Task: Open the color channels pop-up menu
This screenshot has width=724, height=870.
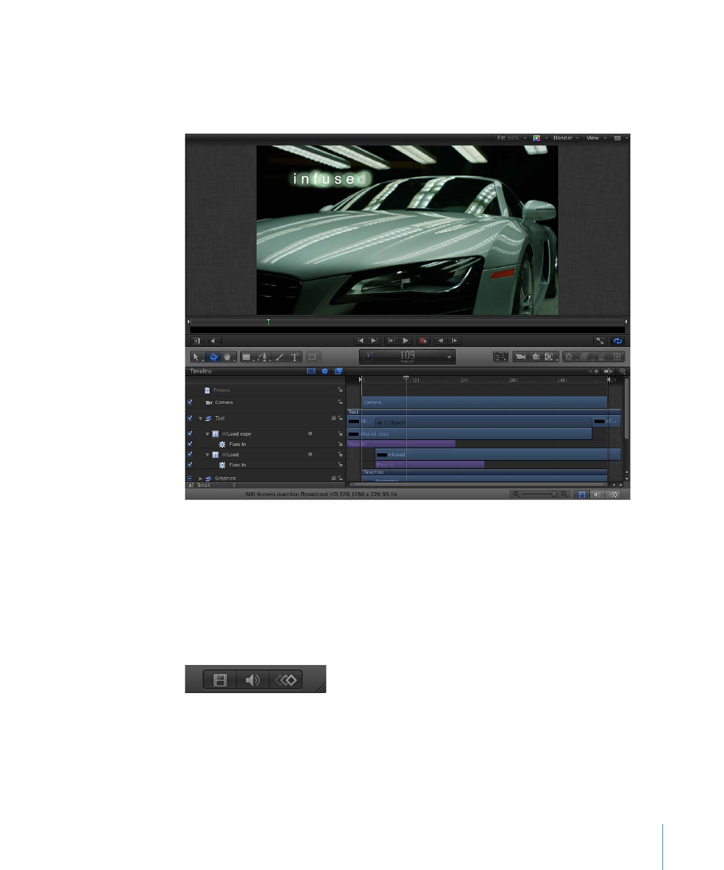Action: click(x=540, y=138)
